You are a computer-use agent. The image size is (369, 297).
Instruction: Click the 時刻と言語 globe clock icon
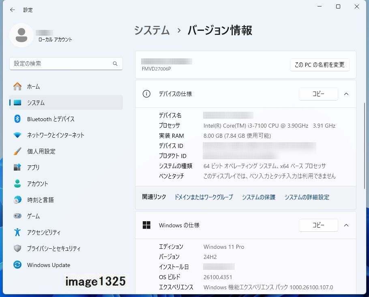17,200
